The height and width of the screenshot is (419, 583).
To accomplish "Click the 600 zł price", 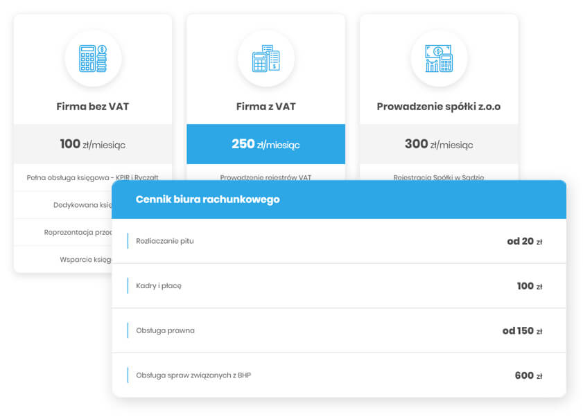I will pyautogui.click(x=528, y=375).
